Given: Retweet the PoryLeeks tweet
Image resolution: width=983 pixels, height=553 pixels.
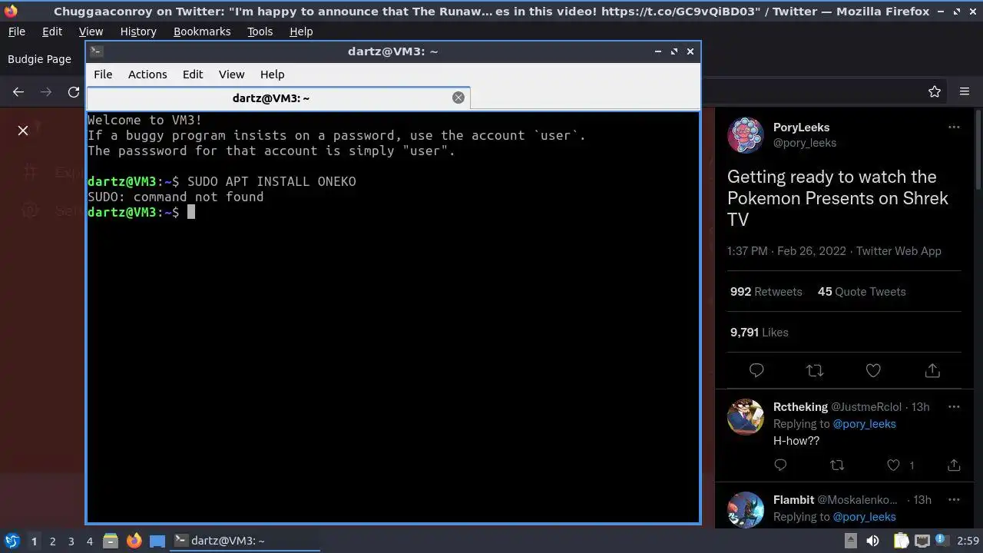Looking at the screenshot, I should pos(815,370).
